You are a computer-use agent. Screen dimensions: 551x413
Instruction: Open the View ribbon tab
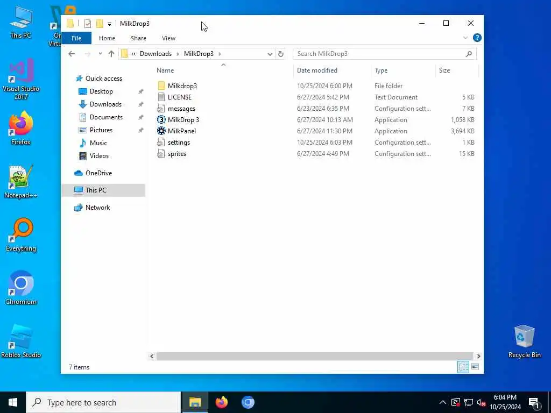[x=168, y=38]
